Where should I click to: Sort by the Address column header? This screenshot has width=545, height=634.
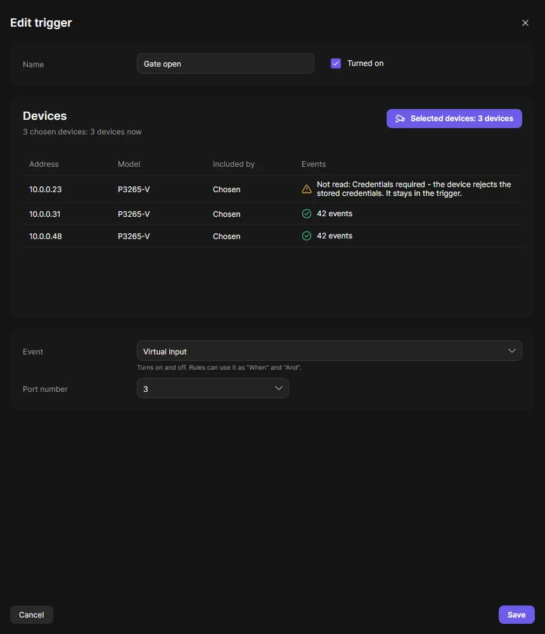[x=44, y=164]
